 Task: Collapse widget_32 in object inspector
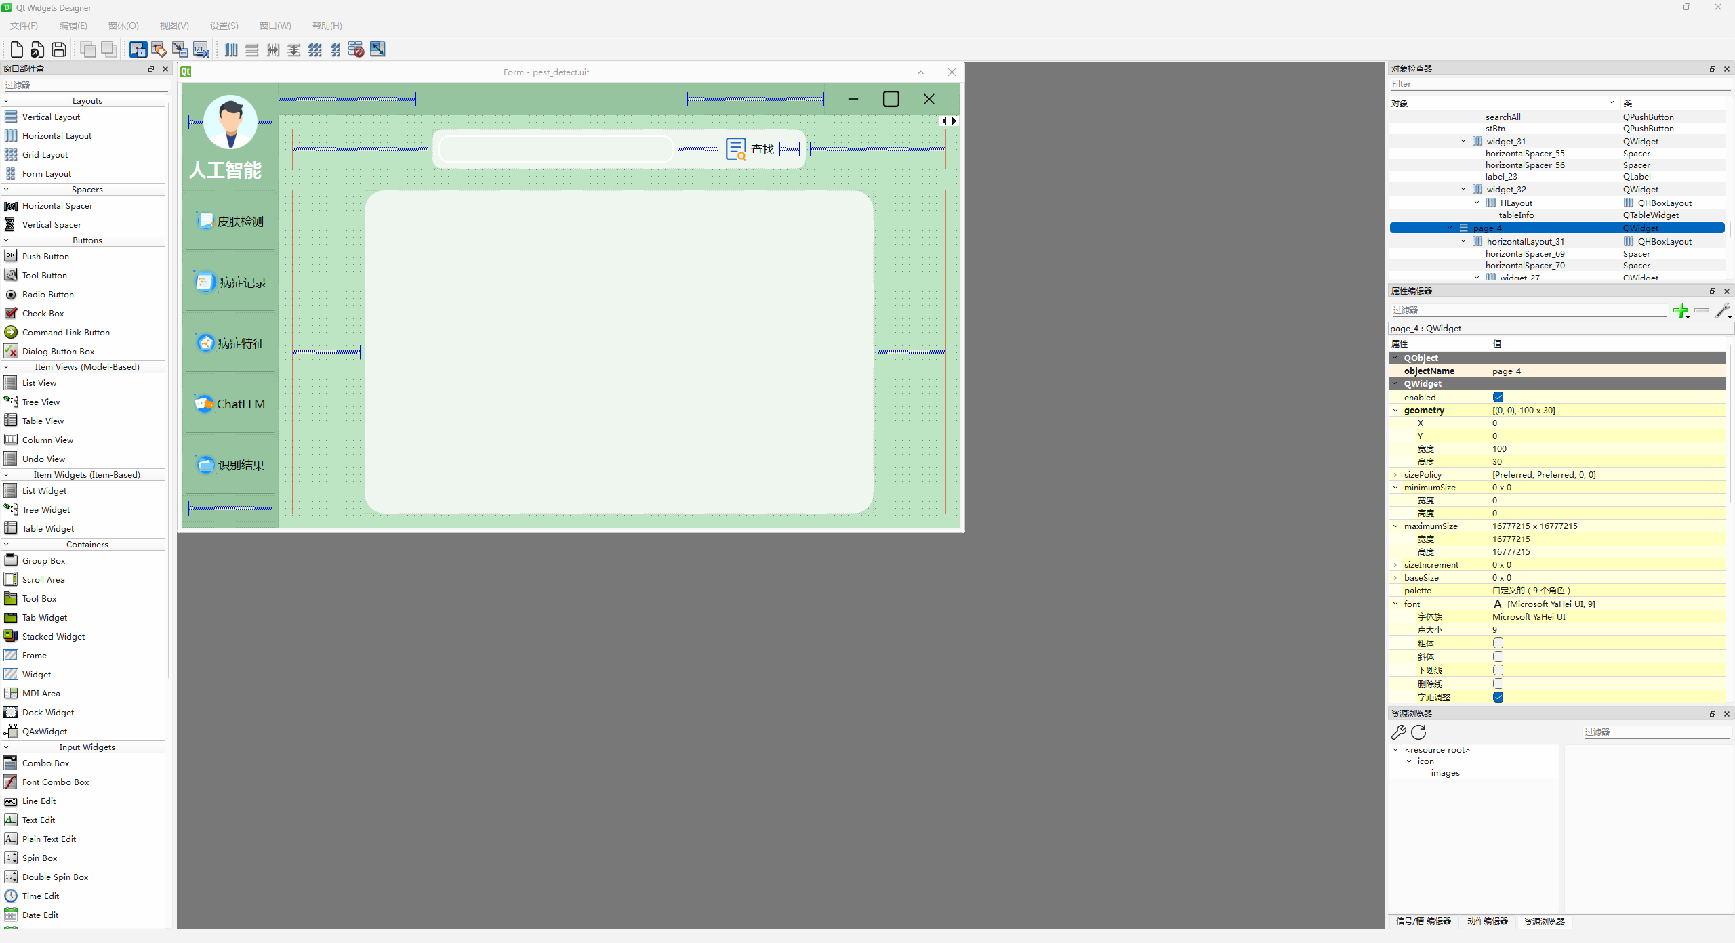(x=1463, y=190)
